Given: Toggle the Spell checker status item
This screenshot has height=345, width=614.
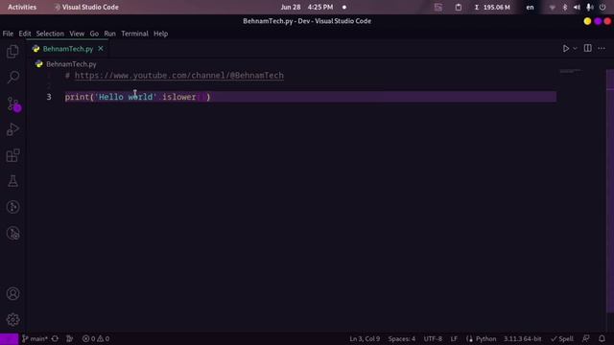Looking at the screenshot, I should [x=562, y=338].
